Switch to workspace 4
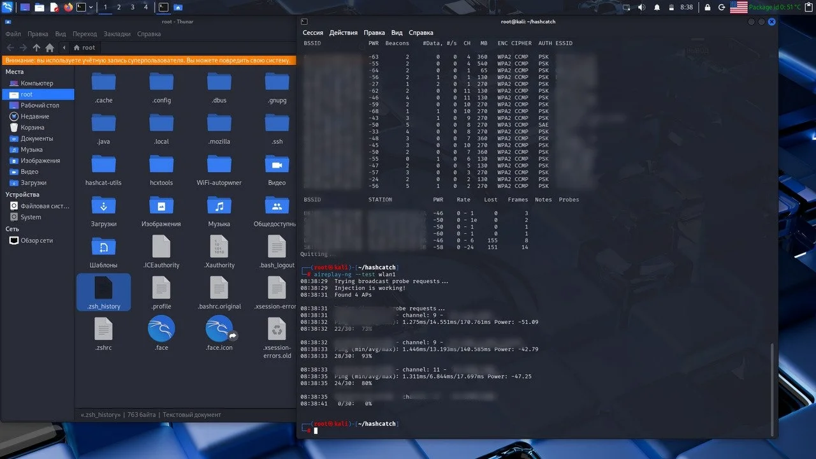The height and width of the screenshot is (459, 816). click(x=146, y=7)
